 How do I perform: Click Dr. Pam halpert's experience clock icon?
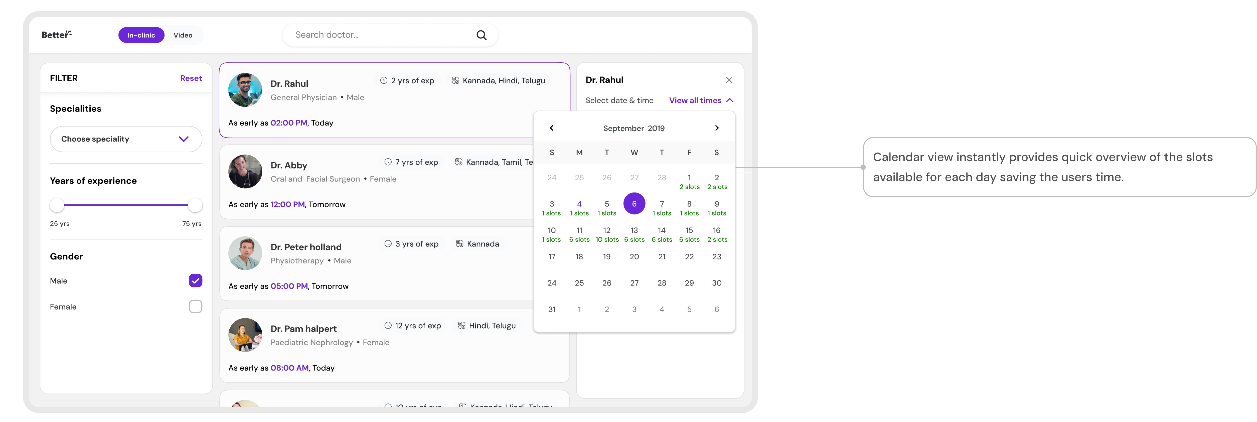point(388,325)
